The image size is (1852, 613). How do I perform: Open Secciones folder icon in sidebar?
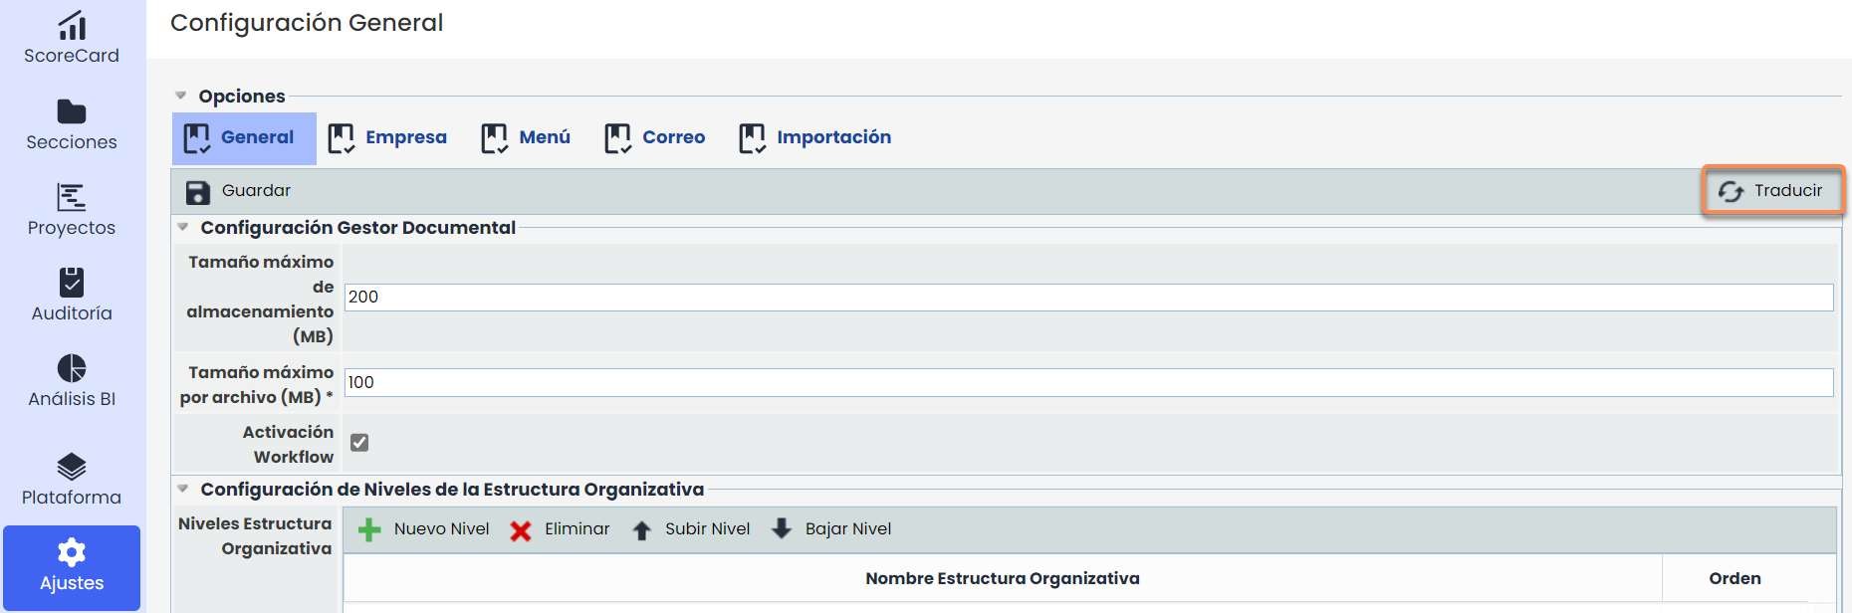72,111
